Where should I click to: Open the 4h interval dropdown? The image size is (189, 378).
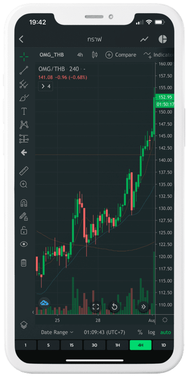pyautogui.click(x=80, y=55)
